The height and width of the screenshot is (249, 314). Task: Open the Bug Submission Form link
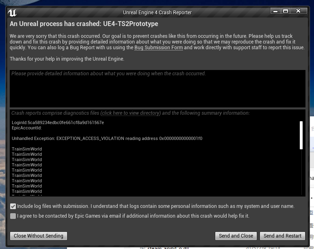coord(159,48)
